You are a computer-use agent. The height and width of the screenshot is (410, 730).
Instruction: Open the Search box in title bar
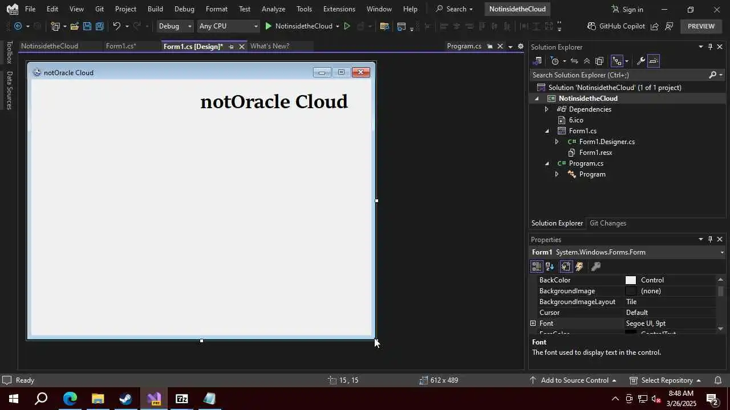[455, 9]
